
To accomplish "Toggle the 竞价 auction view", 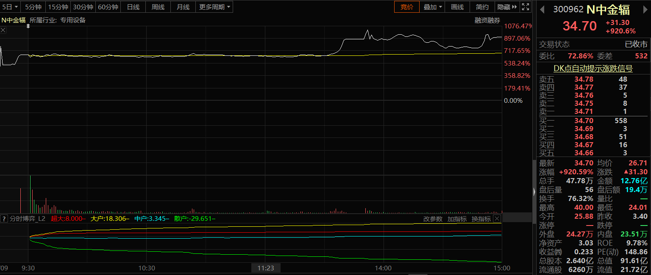I will [x=406, y=7].
